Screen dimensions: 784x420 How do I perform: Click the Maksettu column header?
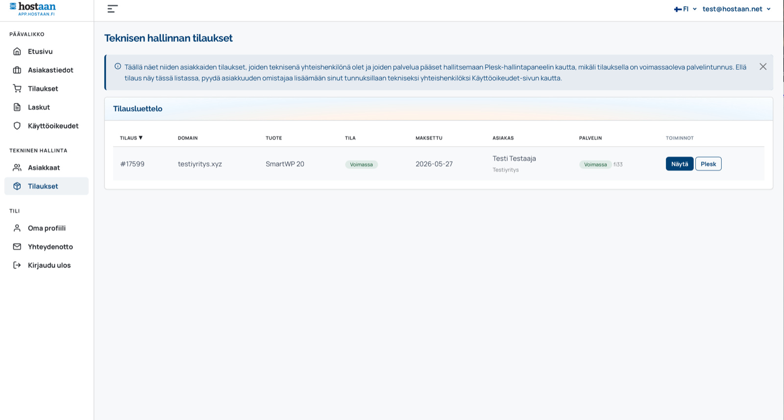(429, 138)
